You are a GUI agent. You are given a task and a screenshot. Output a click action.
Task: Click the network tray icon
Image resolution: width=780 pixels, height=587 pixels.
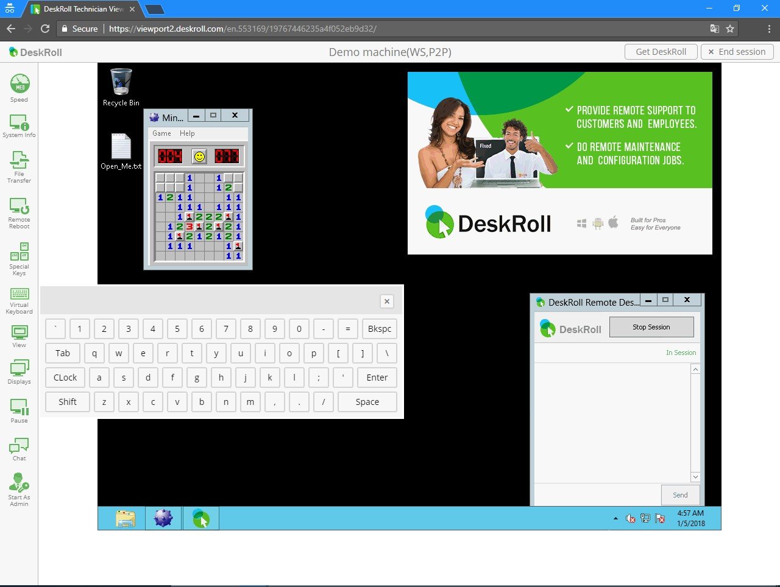pos(645,518)
